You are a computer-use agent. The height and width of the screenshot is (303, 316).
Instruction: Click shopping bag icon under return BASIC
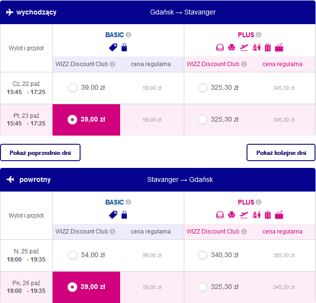pyautogui.click(x=124, y=215)
